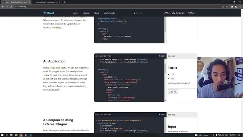The width and height of the screenshot is (243, 137).
Task: Open VS Code from the taskbar
Action: 30,135
